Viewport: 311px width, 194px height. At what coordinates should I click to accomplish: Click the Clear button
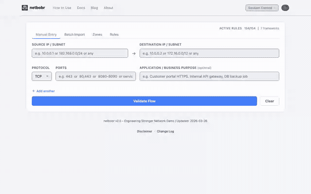click(270, 101)
